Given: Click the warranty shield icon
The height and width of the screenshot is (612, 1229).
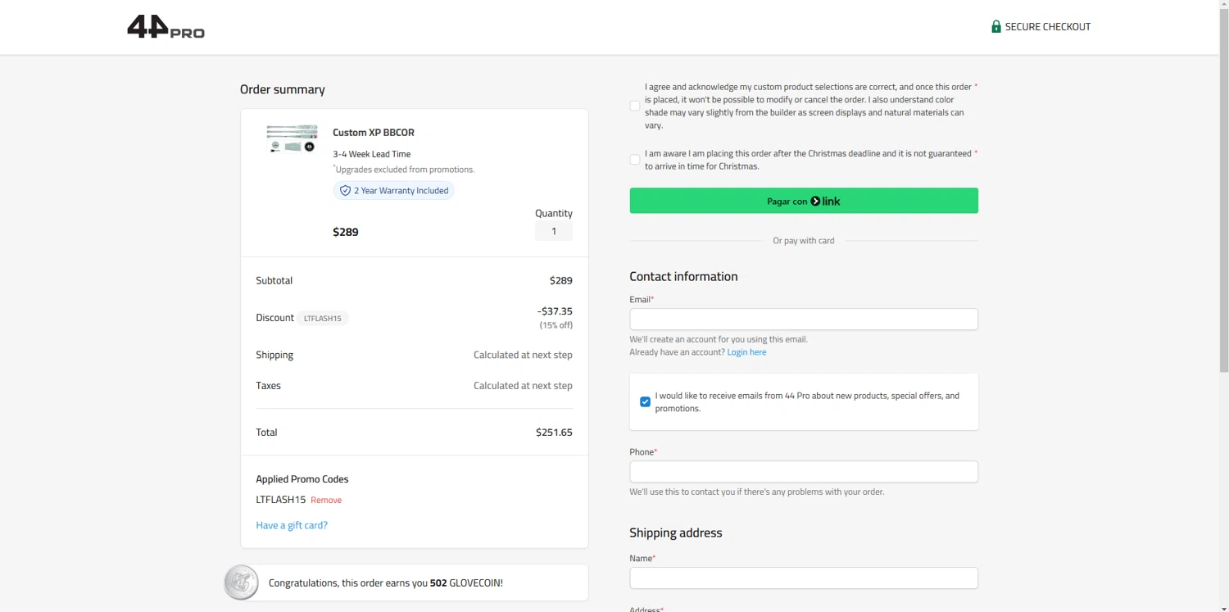Looking at the screenshot, I should (x=345, y=191).
